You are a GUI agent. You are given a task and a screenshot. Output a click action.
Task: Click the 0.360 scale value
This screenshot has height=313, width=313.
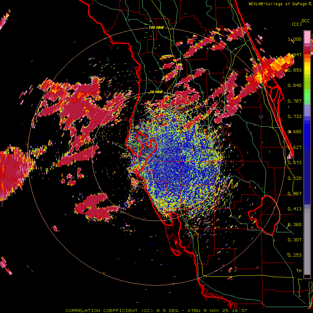(x=295, y=225)
